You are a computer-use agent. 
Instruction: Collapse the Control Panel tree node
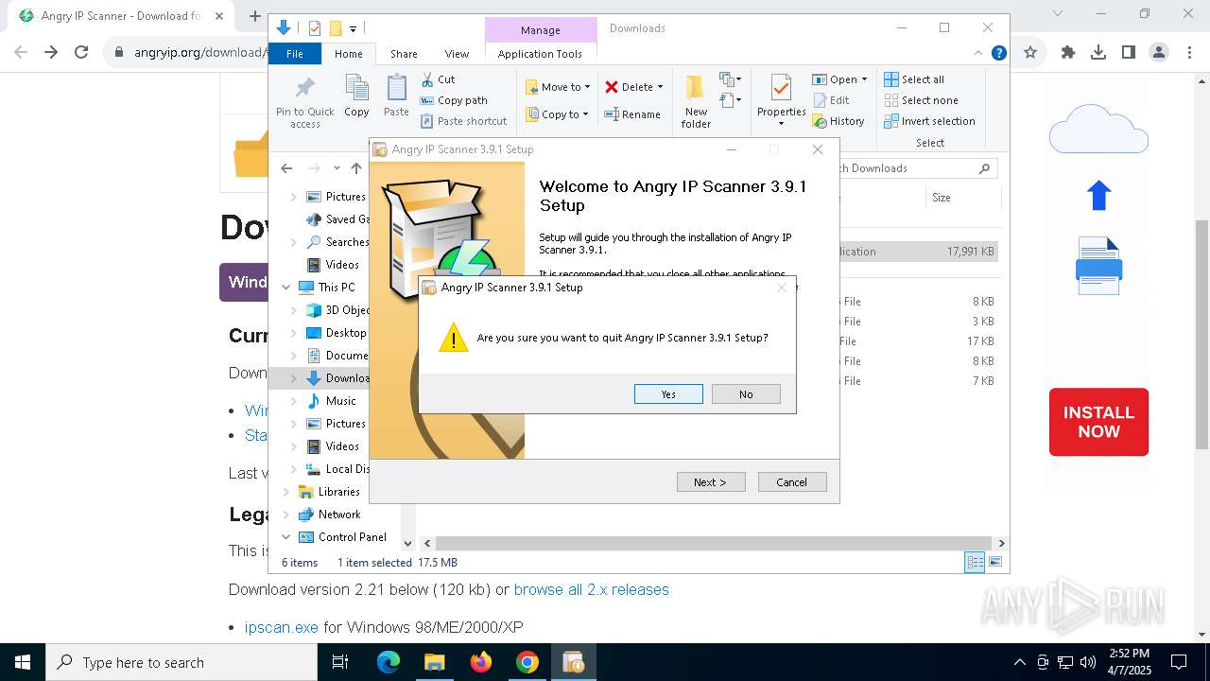click(x=286, y=537)
